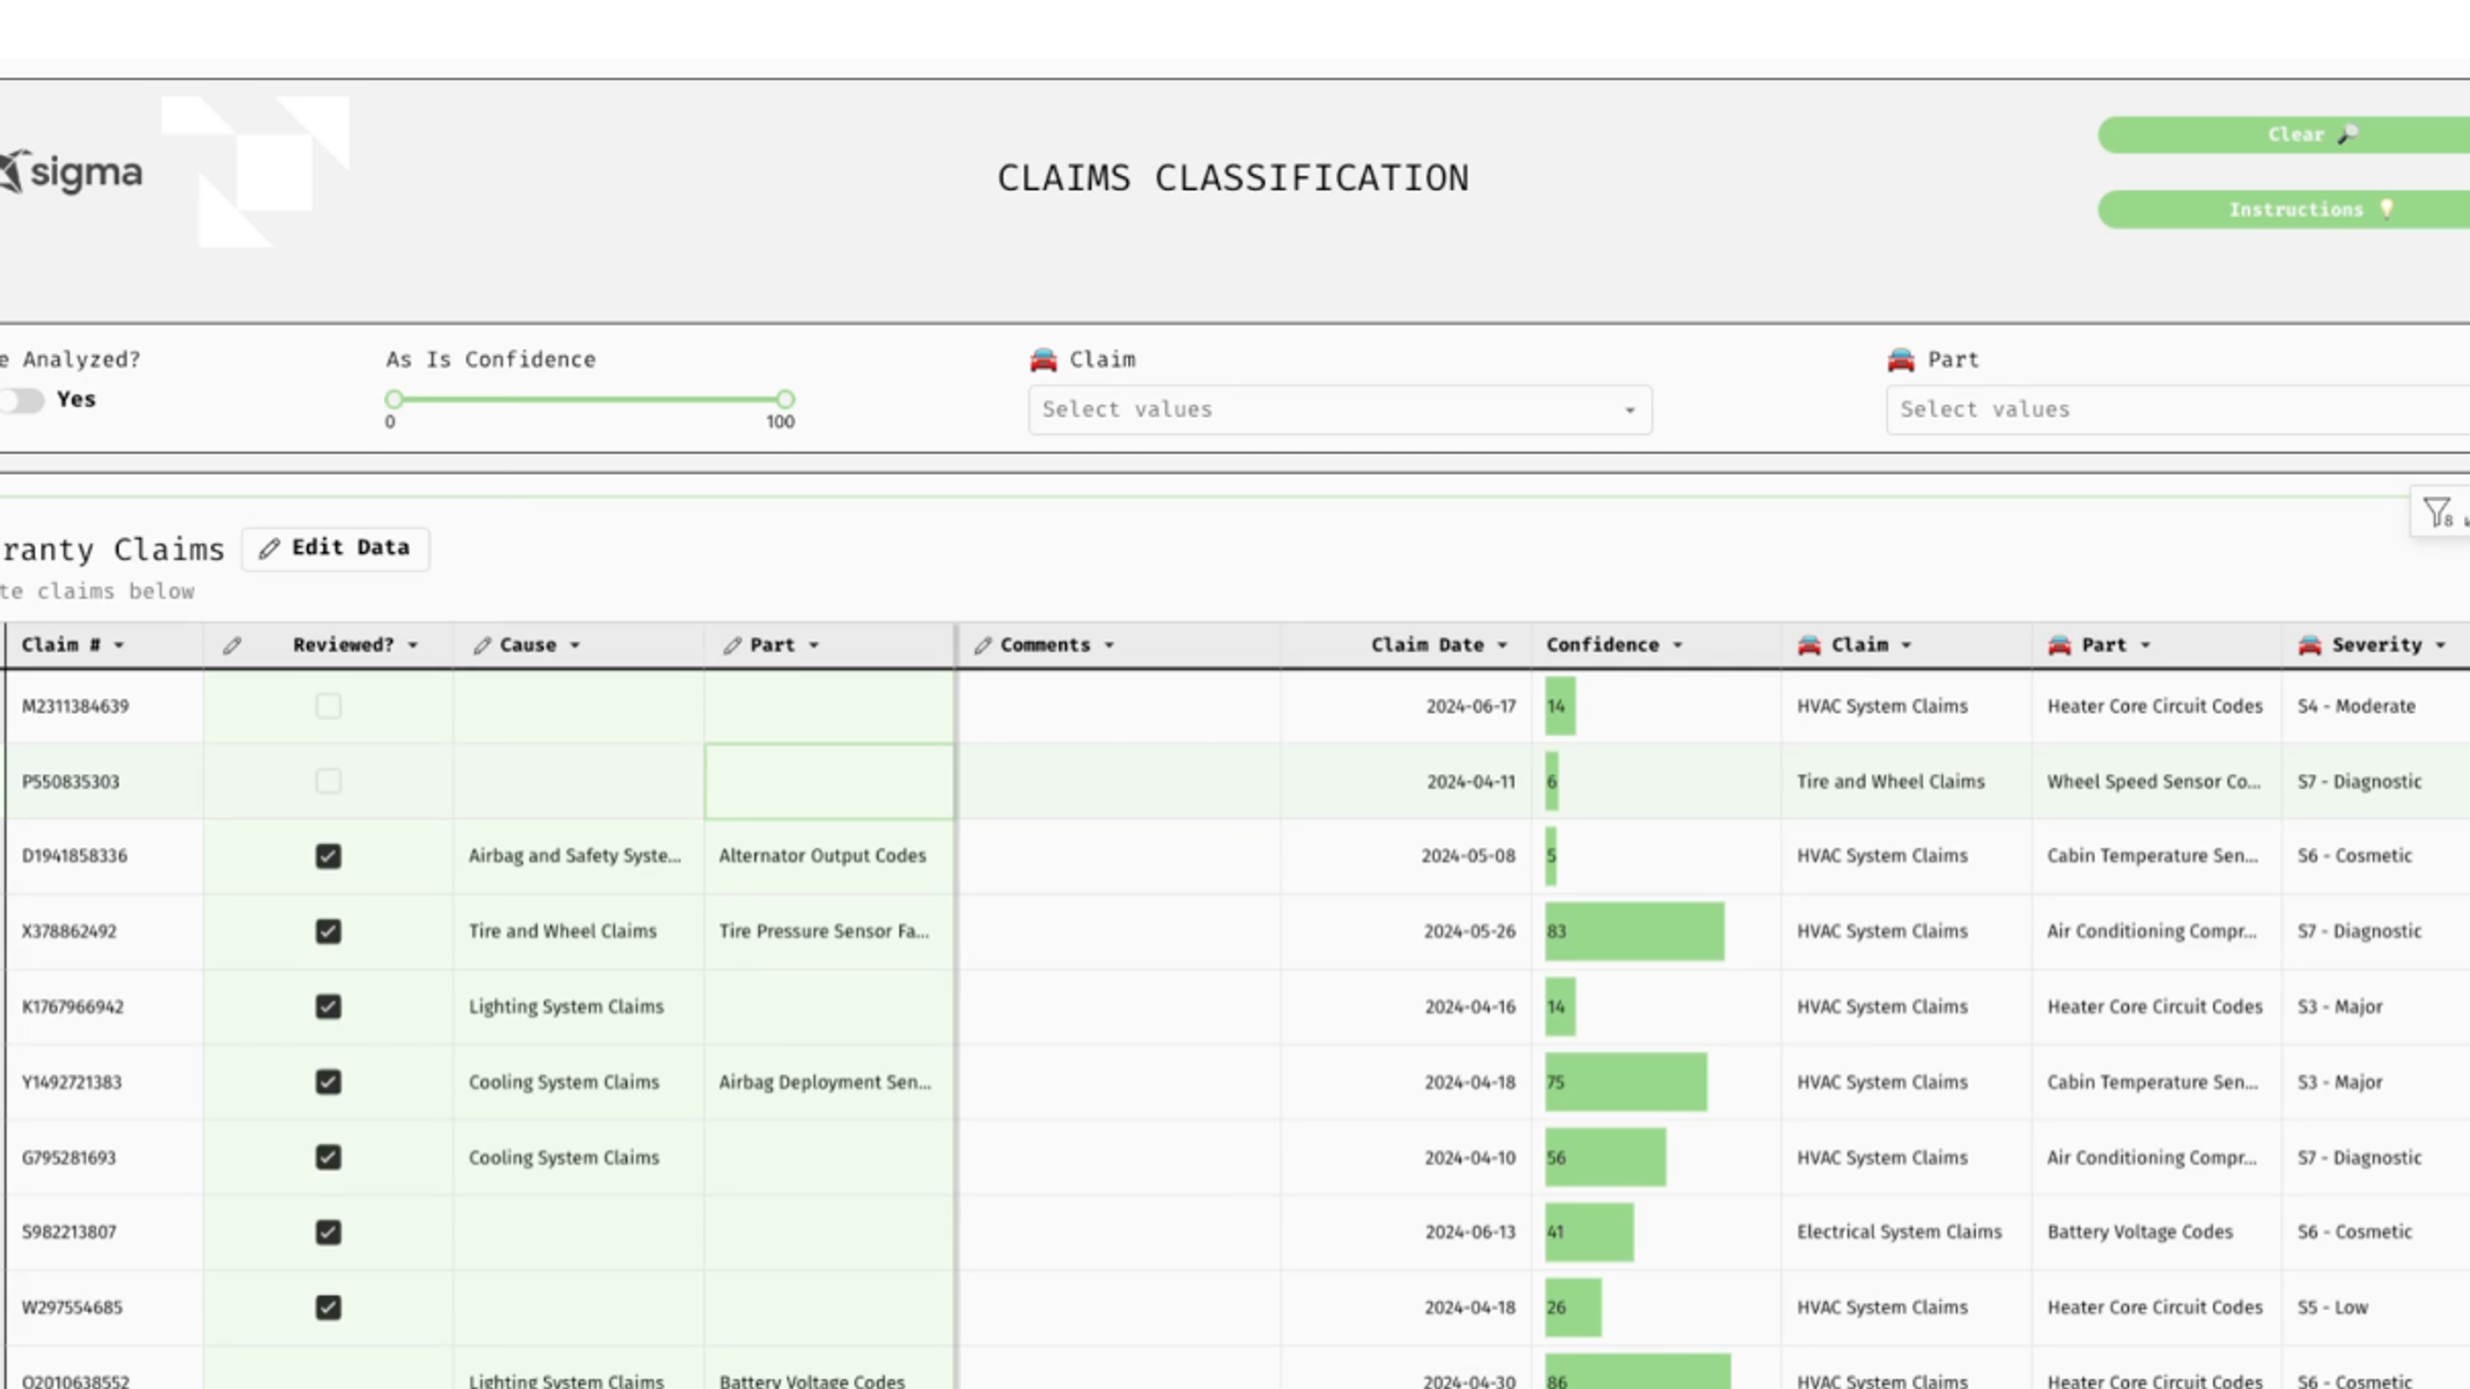Image resolution: width=2470 pixels, height=1389 pixels.
Task: Click the Edit Data button
Action: 334,549
